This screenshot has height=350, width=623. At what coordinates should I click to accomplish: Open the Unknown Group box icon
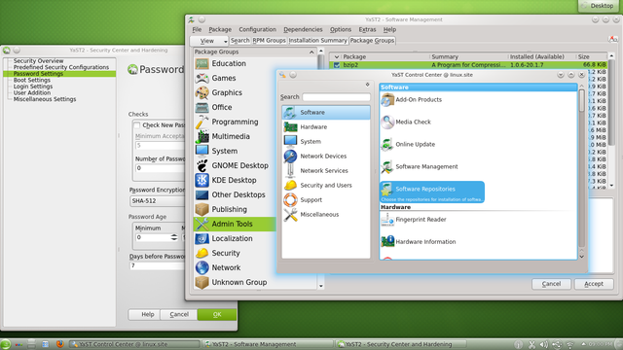tap(202, 282)
